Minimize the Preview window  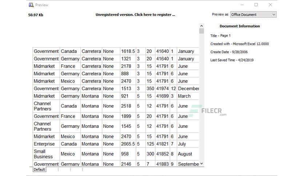point(242,5)
